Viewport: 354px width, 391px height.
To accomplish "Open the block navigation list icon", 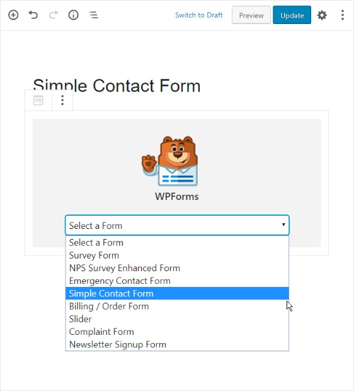I will click(x=93, y=15).
